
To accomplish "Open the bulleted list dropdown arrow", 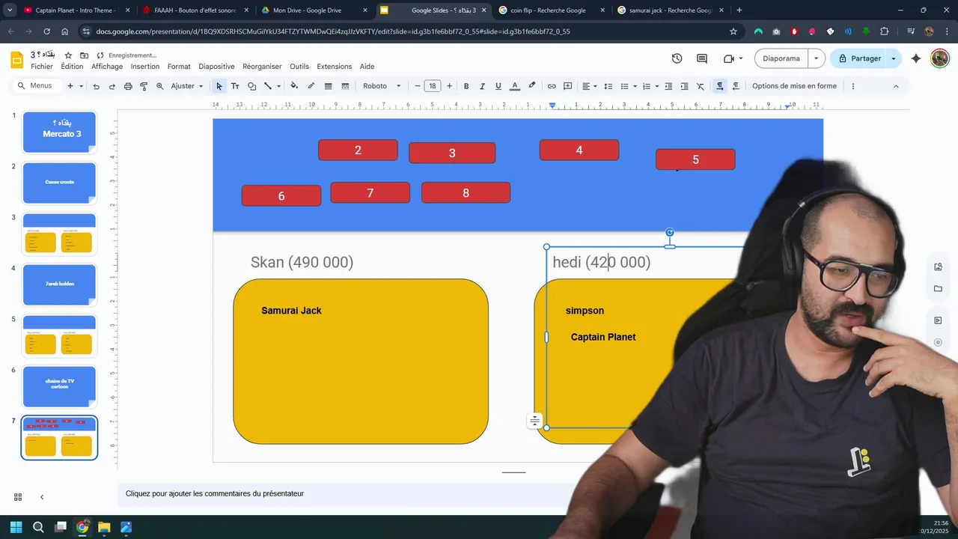I will (x=635, y=86).
